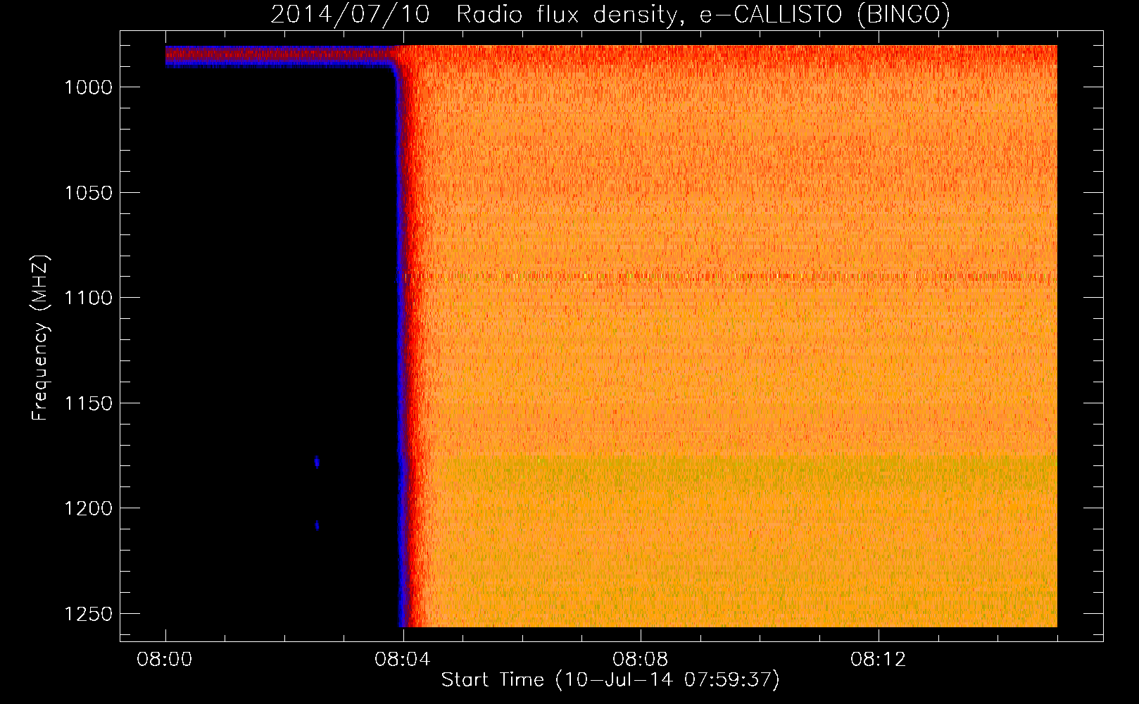Click the 08:04 time tick label
Image resolution: width=1139 pixels, height=704 pixels.
coord(403,660)
